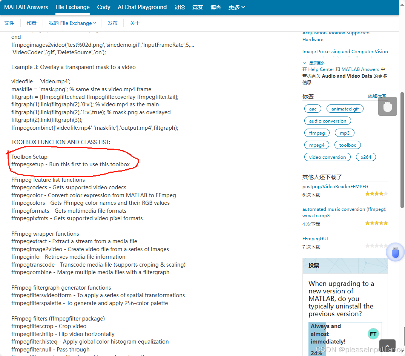Click the ffmpegfilter.crop line
The height and width of the screenshot is (356, 405).
(x=49, y=326)
